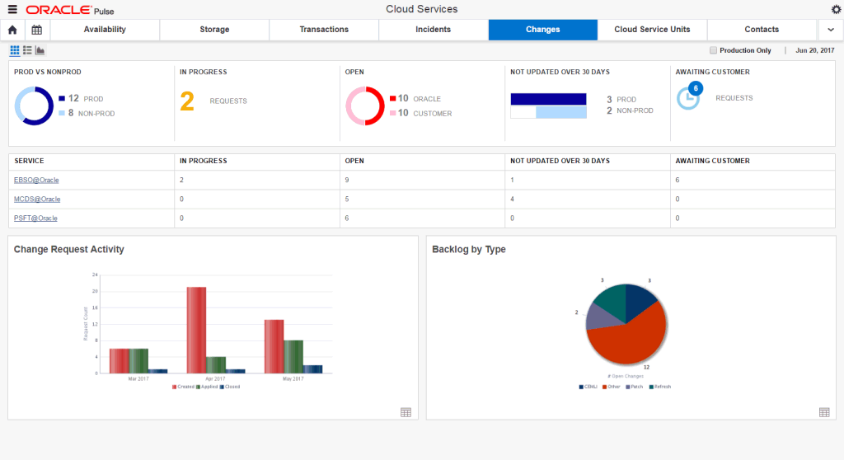
Task: Open the Transactions tab
Action: 324,30
